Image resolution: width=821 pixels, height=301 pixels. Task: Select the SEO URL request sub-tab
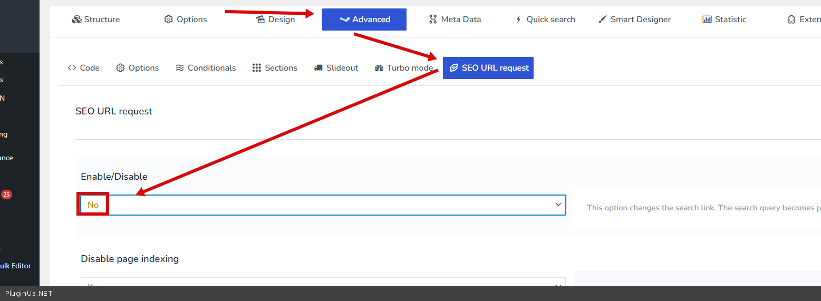[x=488, y=68]
